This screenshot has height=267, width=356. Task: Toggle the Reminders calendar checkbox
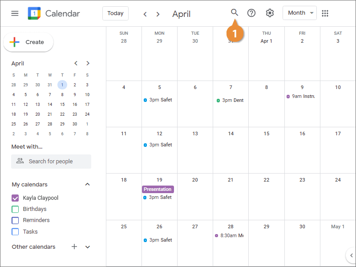pyautogui.click(x=15, y=220)
